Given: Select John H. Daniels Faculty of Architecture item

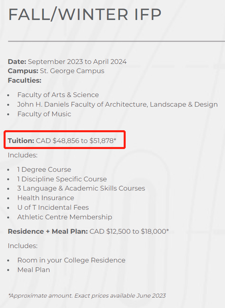Looking at the screenshot, I should 118,105.
